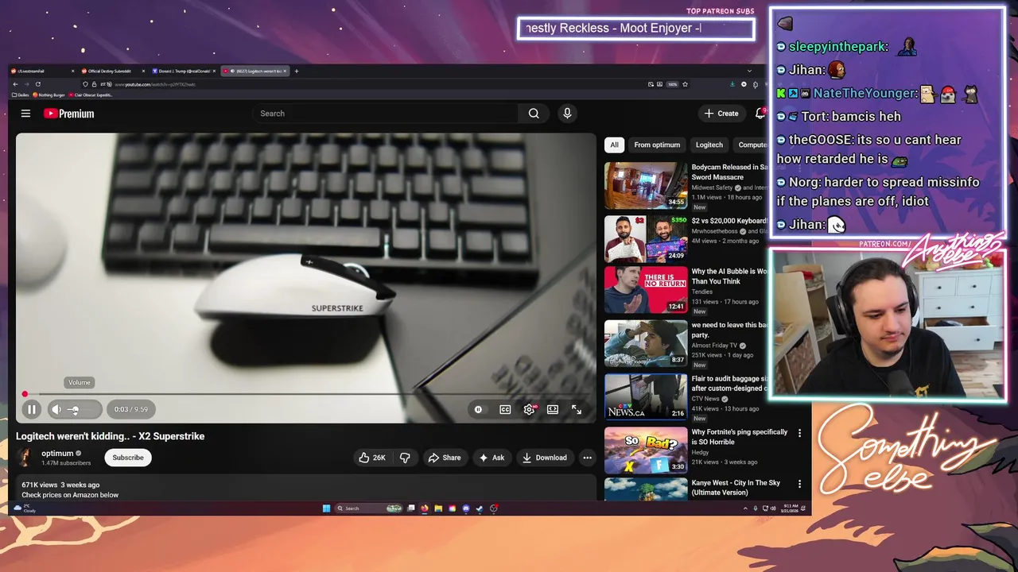Open the AI Bubble video thumbnail

646,290
